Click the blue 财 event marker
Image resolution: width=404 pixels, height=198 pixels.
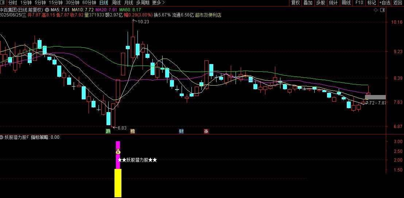pyautogui.click(x=181, y=131)
